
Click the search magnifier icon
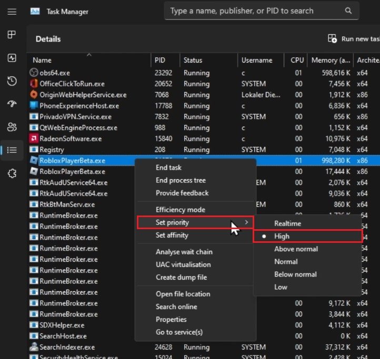348,11
